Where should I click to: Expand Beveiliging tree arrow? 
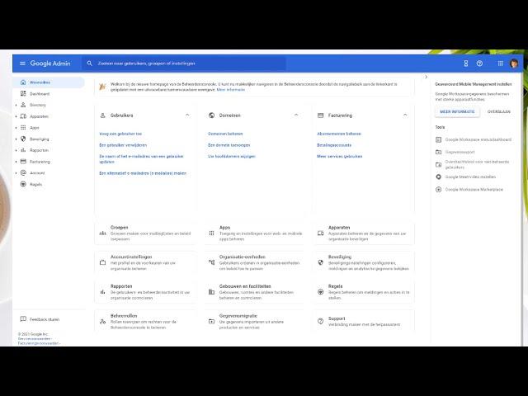[16, 139]
